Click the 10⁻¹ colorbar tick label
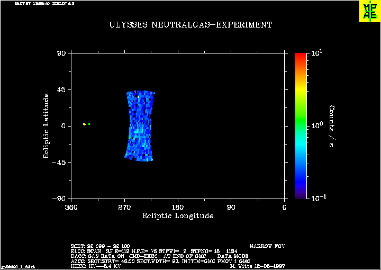The width and height of the screenshot is (381, 270). pos(319,197)
